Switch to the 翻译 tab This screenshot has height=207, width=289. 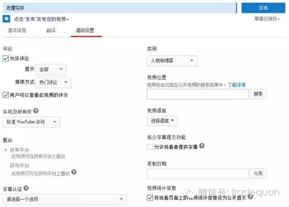[51, 30]
